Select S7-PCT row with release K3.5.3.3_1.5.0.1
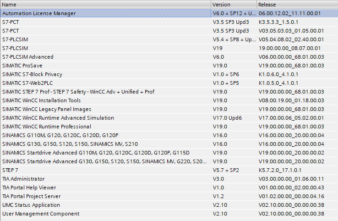The width and height of the screenshot is (338, 221). point(169,22)
